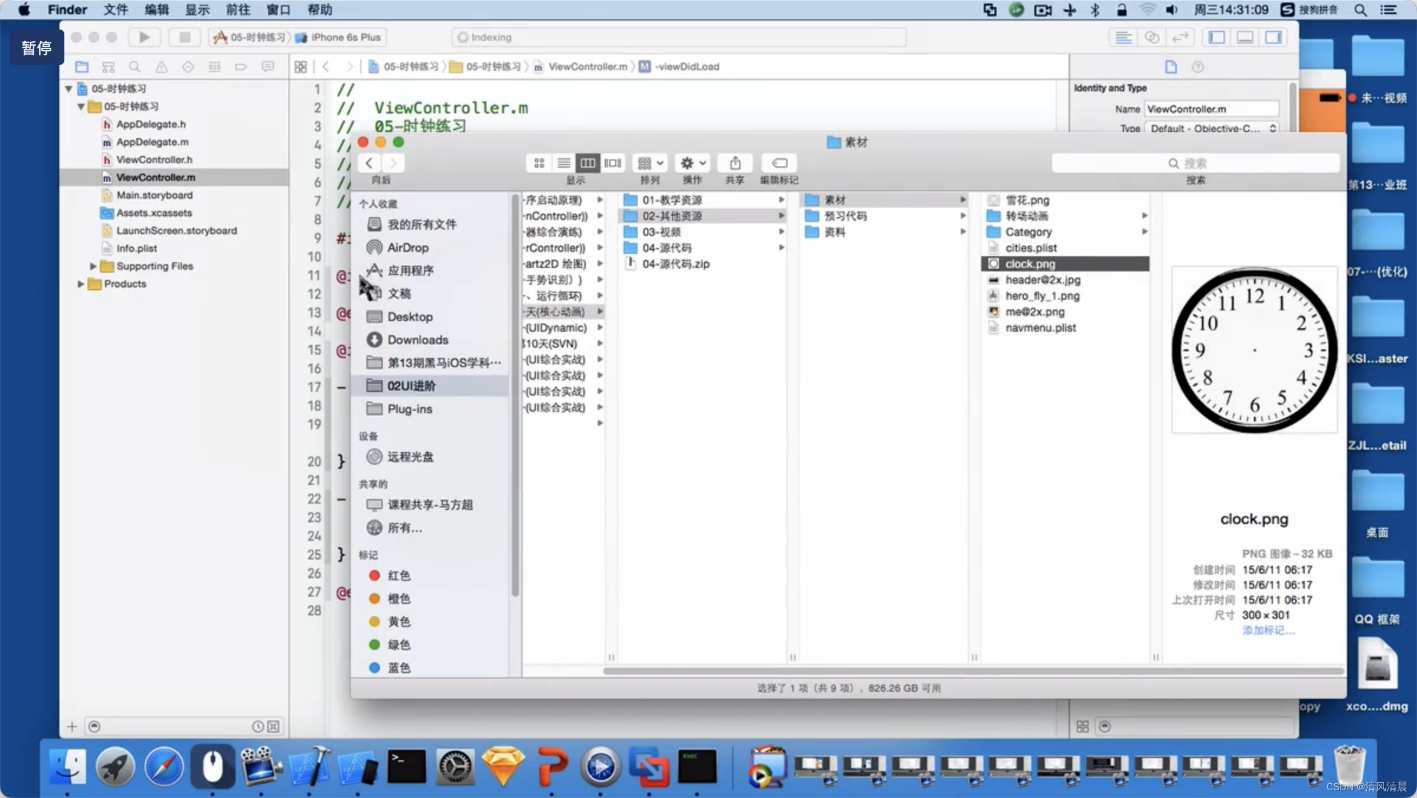
Task: Click the Xcode Run (play) button
Action: coord(144,37)
